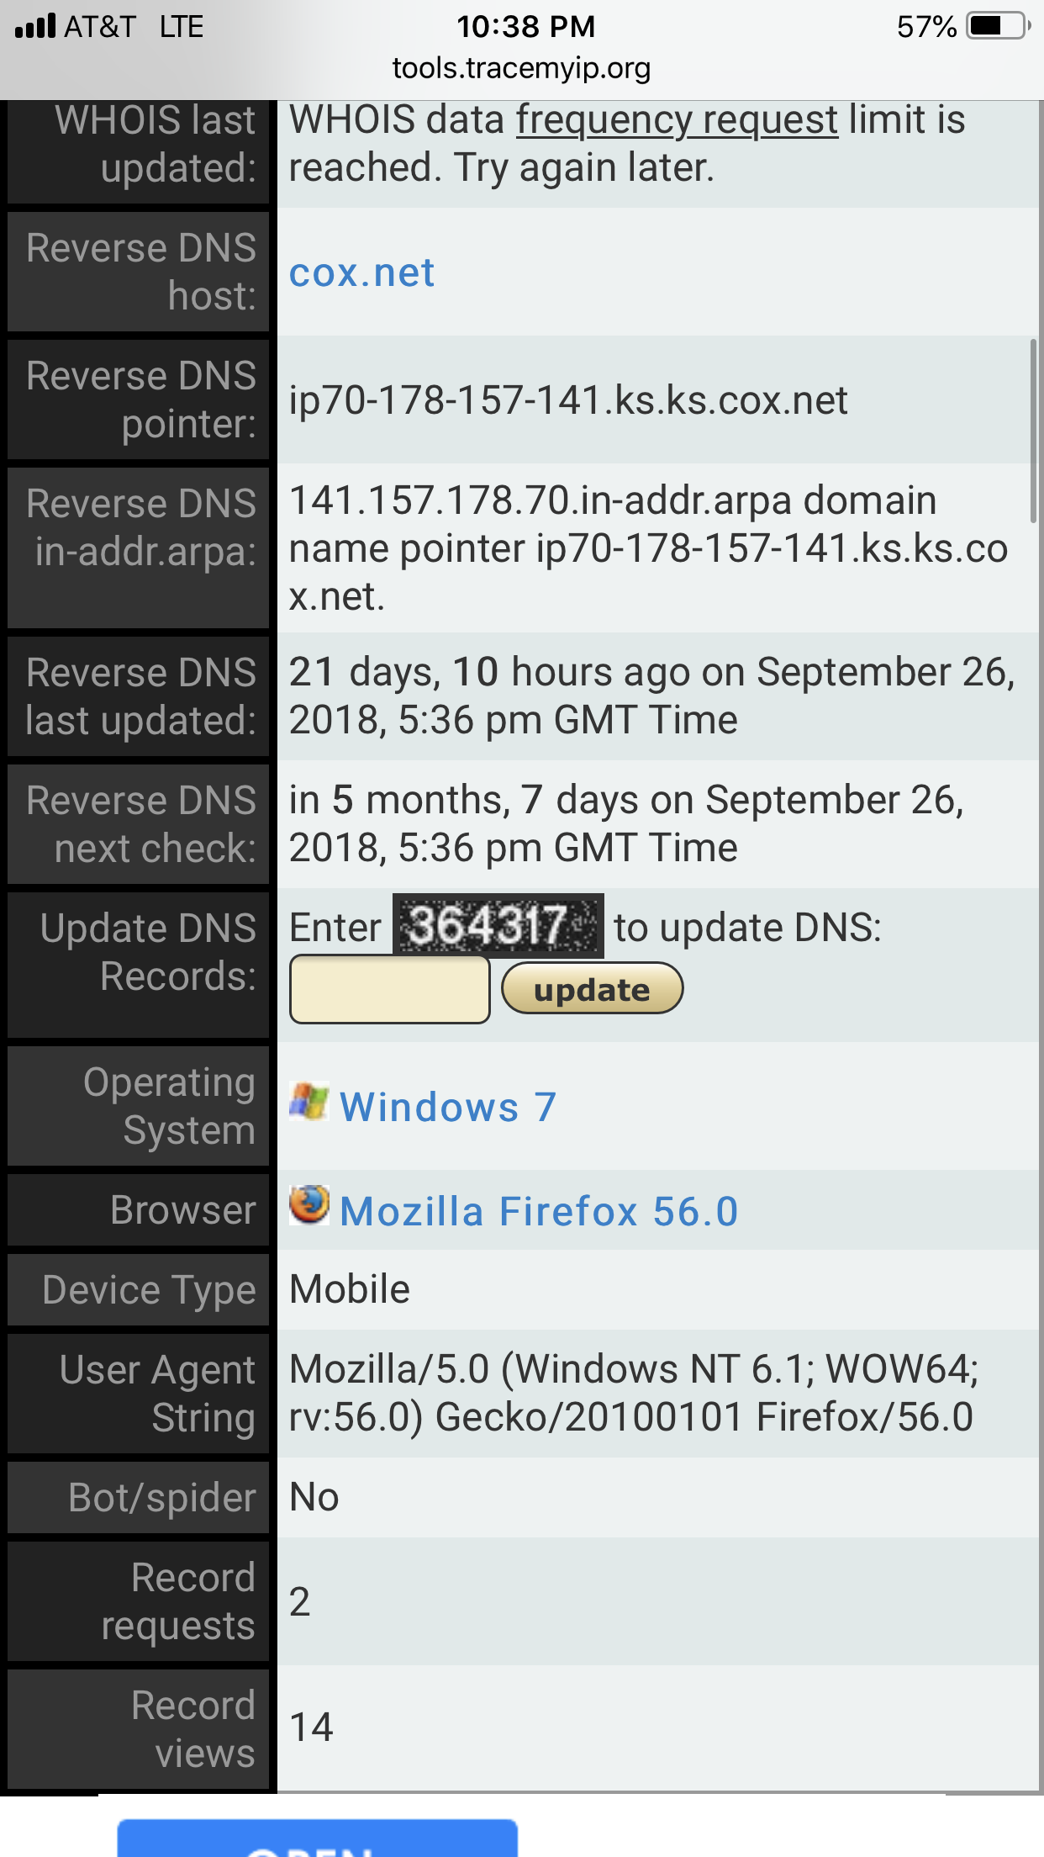The height and width of the screenshot is (1857, 1044).
Task: Tap the Update DNS Records label cell
Action: [x=138, y=965]
